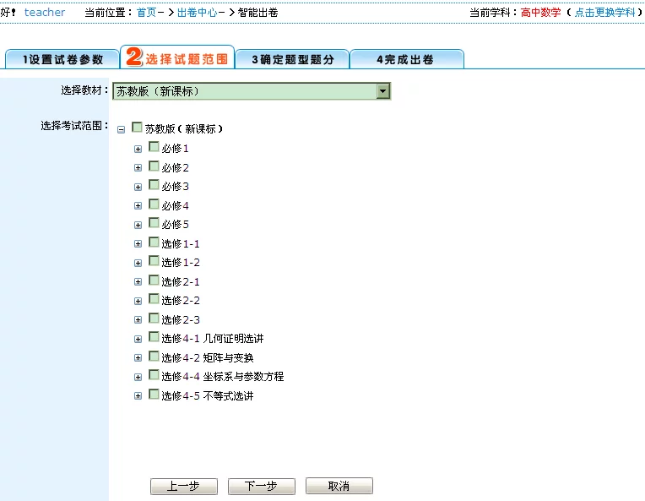Screen dimensions: 645x501
Task: Expand the 必修2 tree node
Action: pos(138,168)
